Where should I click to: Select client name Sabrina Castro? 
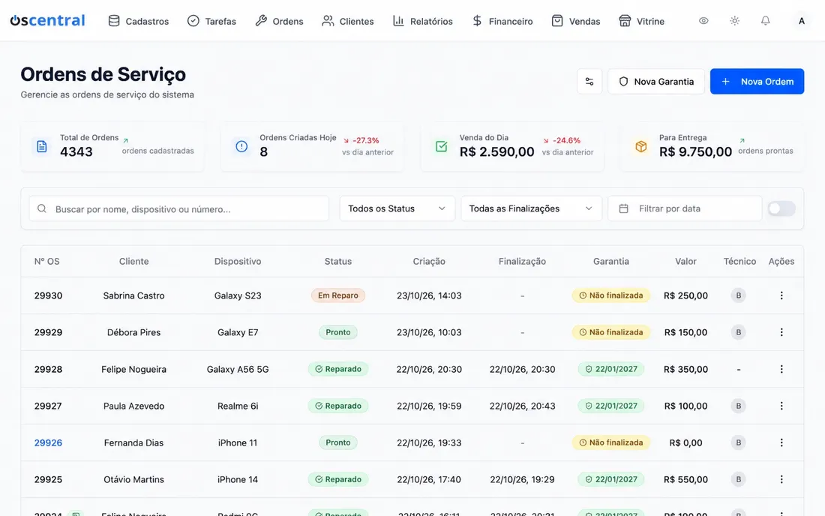coord(133,295)
